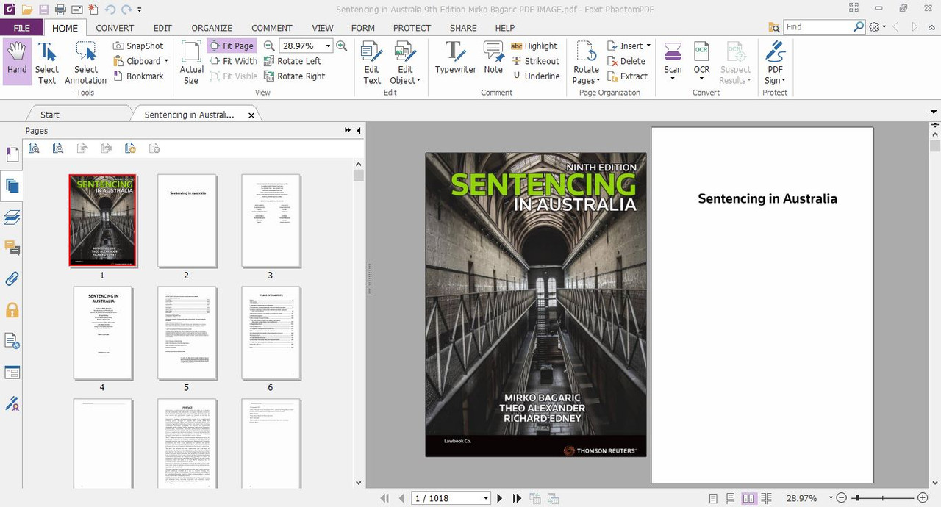Open the Attachments paperclip panel
Image resolution: width=941 pixels, height=507 pixels.
pos(12,279)
